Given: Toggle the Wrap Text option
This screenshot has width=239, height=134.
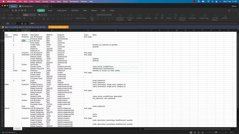Looking at the screenshot, I should pyautogui.click(x=92, y=17).
